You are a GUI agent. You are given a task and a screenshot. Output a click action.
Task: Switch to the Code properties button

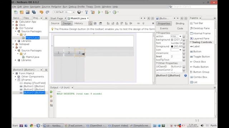pyautogui.click(x=180, y=28)
